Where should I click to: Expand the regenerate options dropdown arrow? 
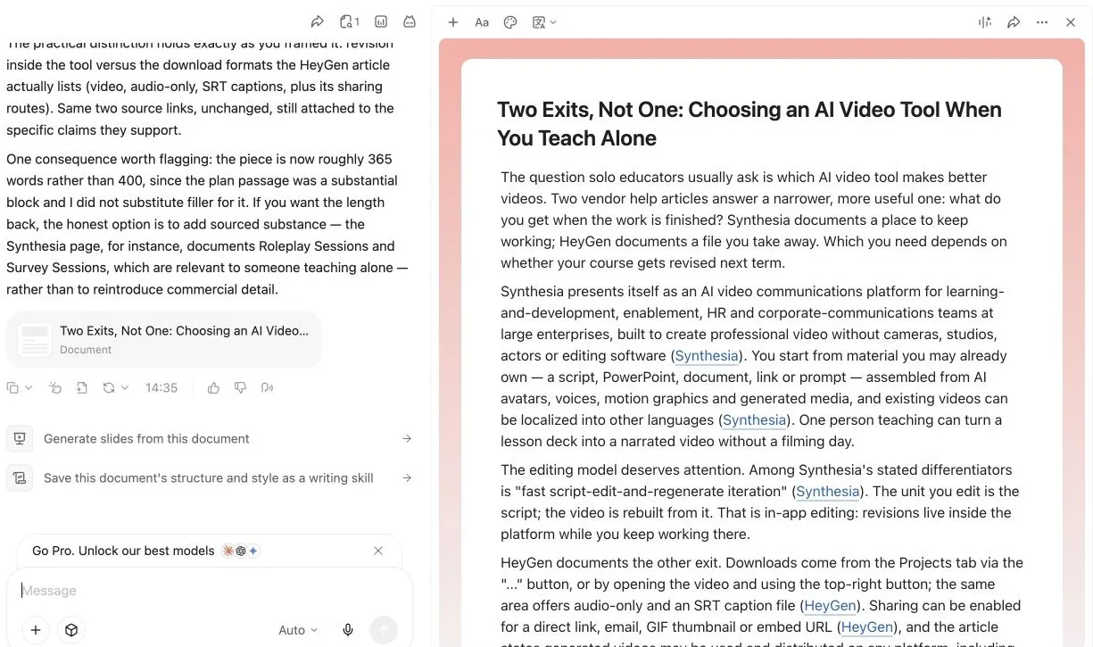[x=125, y=387]
